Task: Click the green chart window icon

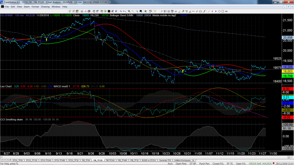Action: 109,11
